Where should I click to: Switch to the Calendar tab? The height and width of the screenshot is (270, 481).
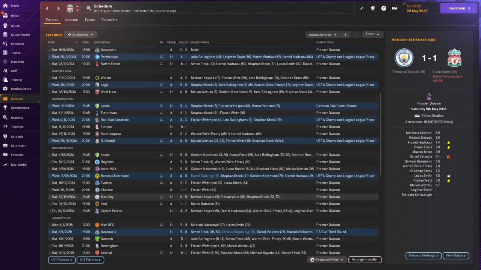pyautogui.click(x=71, y=20)
